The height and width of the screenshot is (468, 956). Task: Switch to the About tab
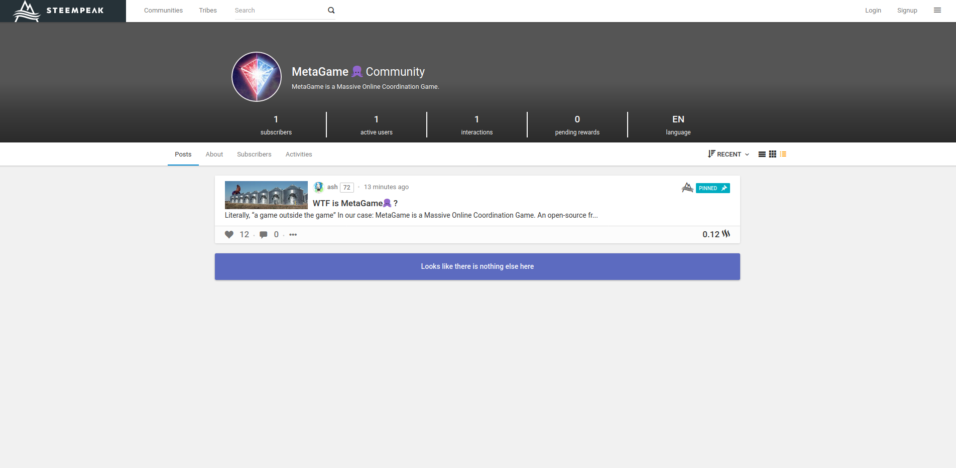[214, 154]
